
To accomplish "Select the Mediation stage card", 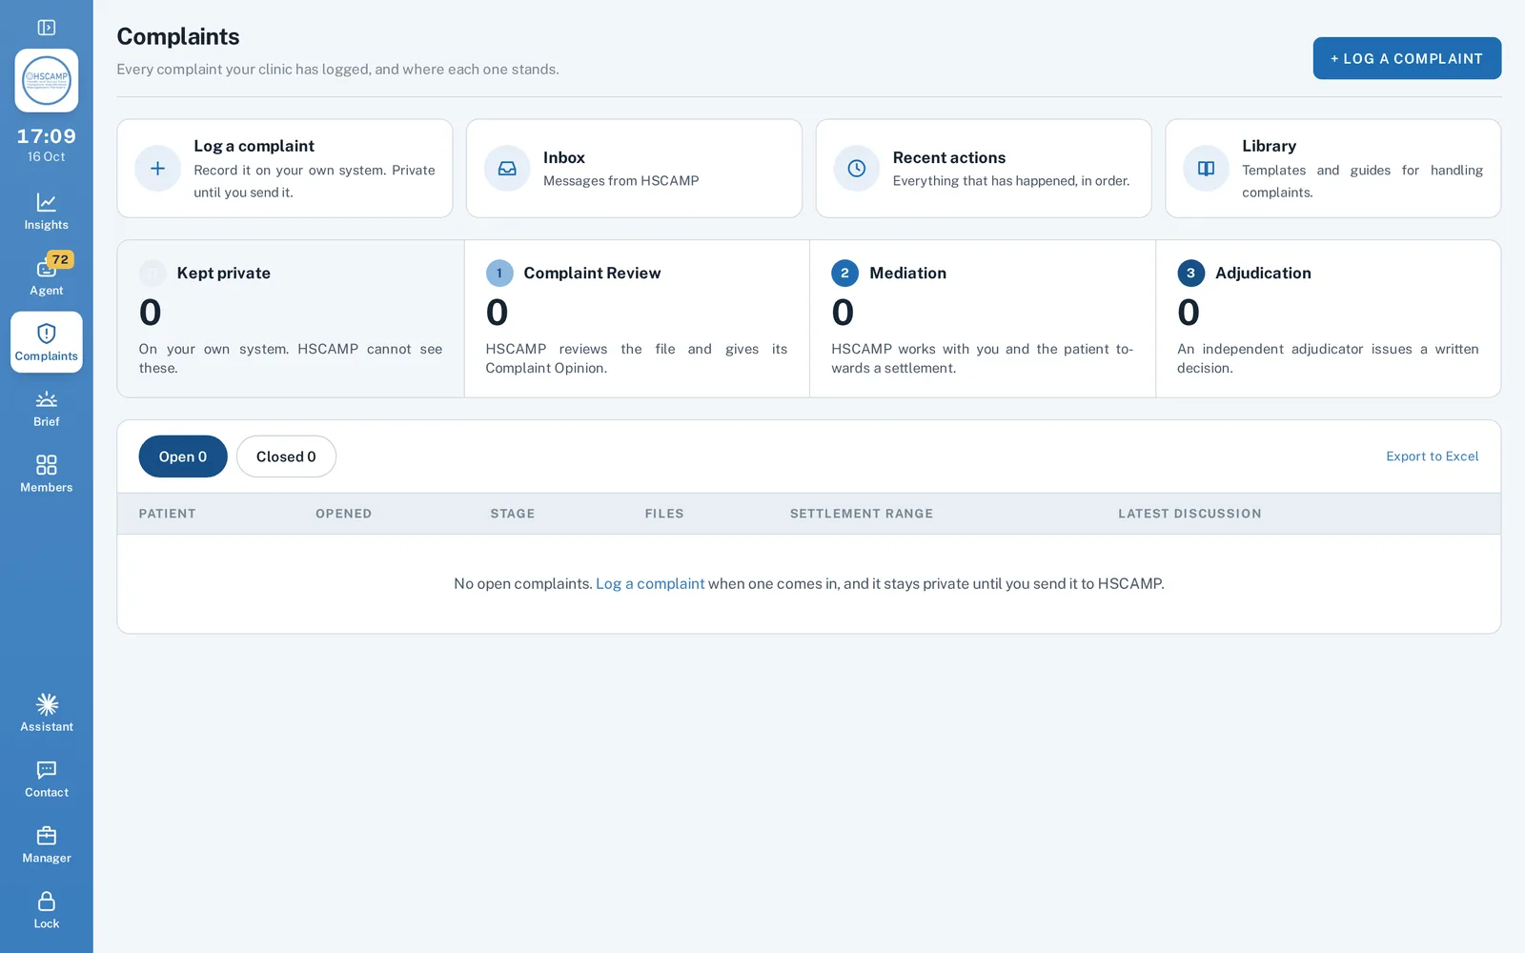I will click(983, 318).
